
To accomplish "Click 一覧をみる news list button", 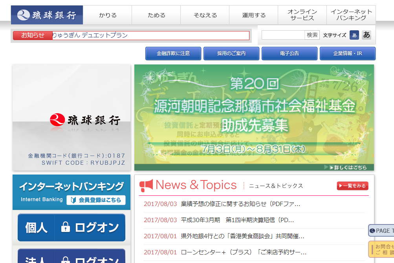I will click(352, 186).
